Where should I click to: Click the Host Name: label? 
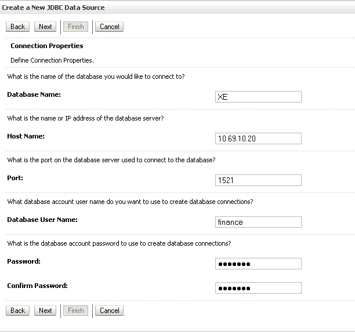pyautogui.click(x=26, y=136)
